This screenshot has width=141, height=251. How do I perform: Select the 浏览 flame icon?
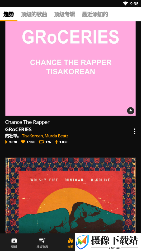70,240
